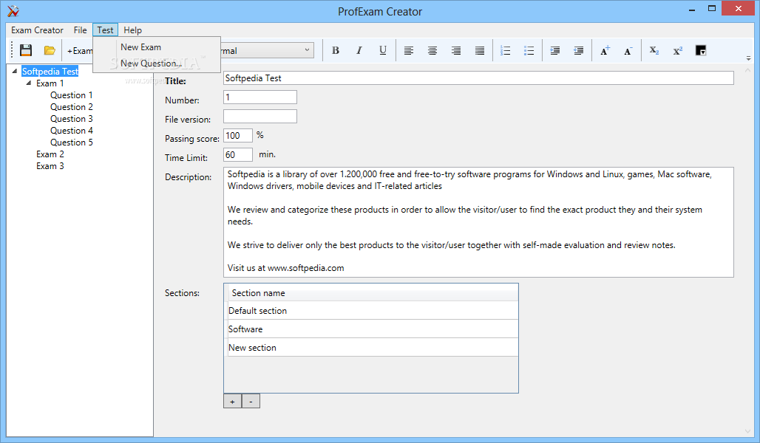Select Exam 2 in the tree
760x443 pixels.
(50, 154)
